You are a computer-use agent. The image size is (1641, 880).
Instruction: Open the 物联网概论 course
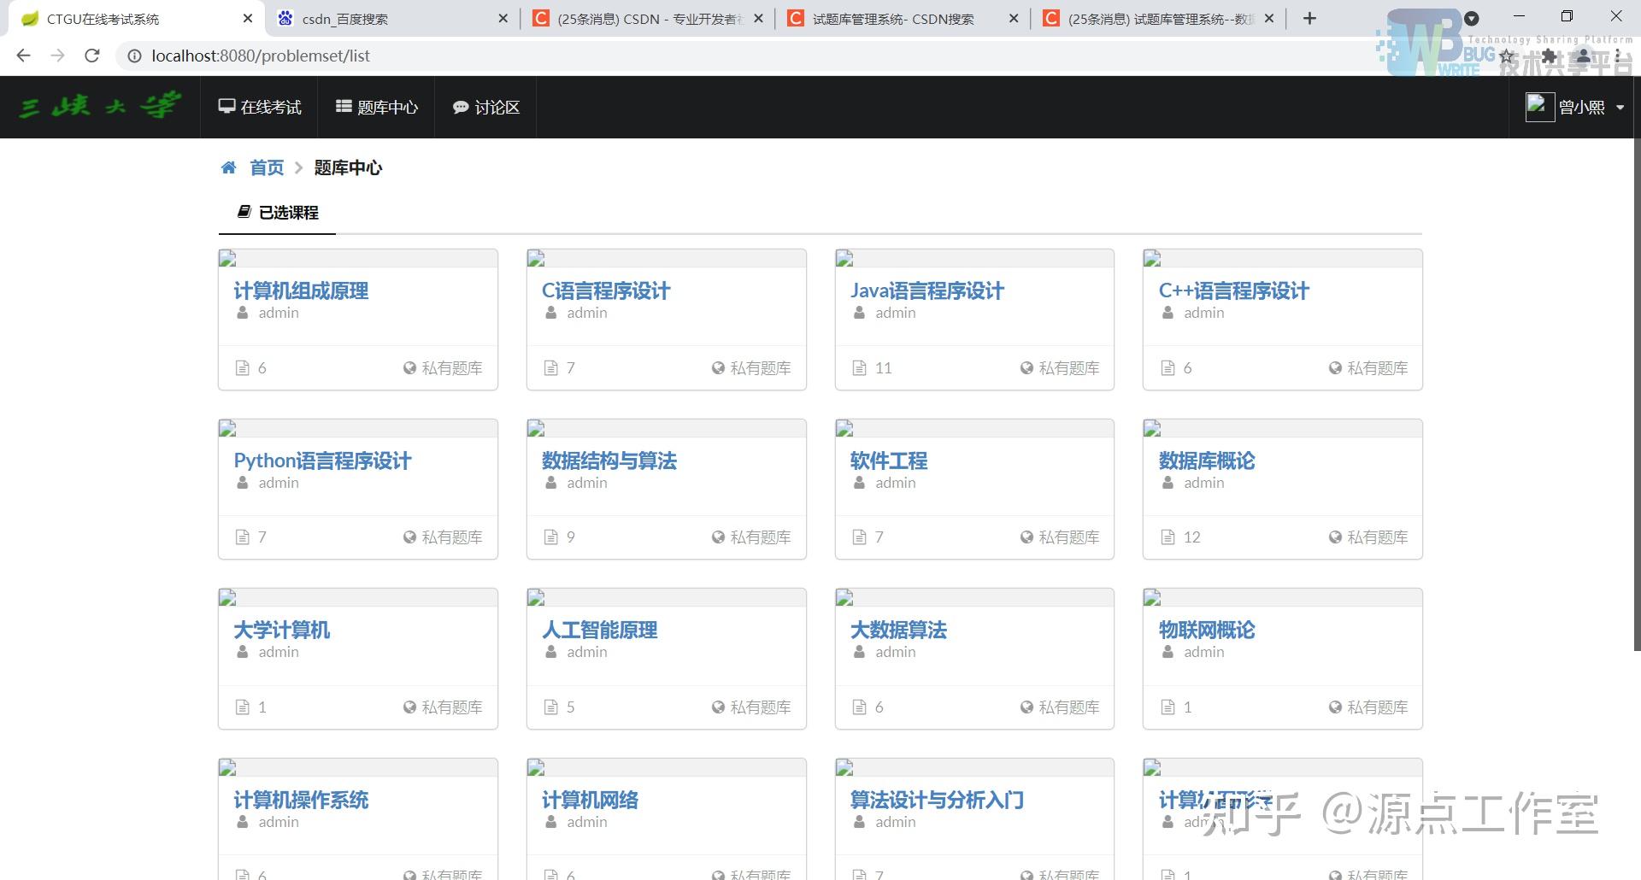[x=1207, y=630]
